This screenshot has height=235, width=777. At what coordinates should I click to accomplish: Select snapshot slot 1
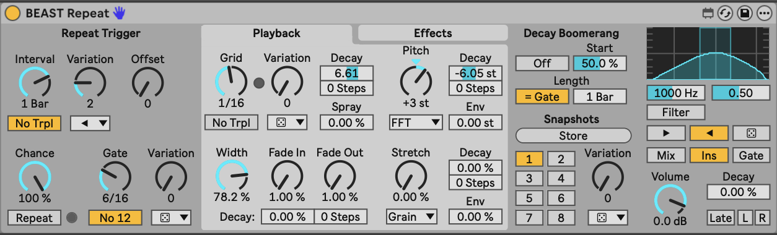[x=529, y=160]
